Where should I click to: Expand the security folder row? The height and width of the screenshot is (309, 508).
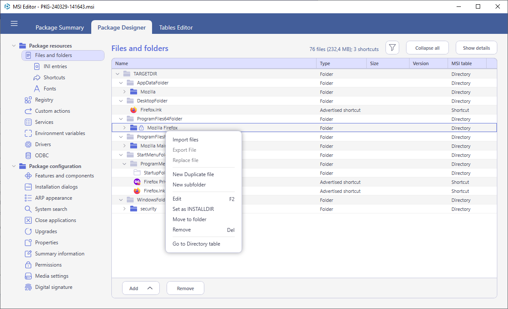[x=124, y=209]
